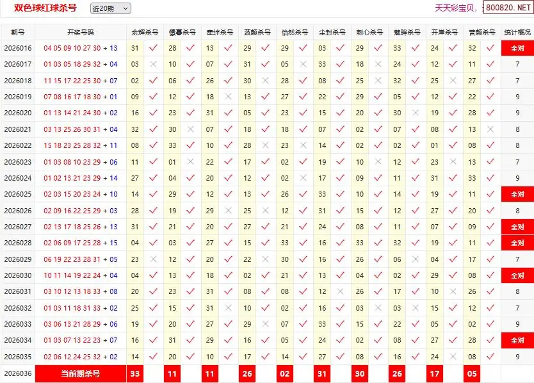The height and width of the screenshot is (383, 534).
Task: Click the gray X for 余辉杀号 in row 2026017
Action: pyautogui.click(x=153, y=64)
